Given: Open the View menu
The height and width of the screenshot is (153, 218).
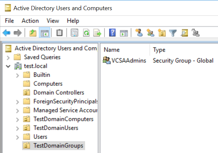Looking at the screenshot, I should tap(53, 21).
